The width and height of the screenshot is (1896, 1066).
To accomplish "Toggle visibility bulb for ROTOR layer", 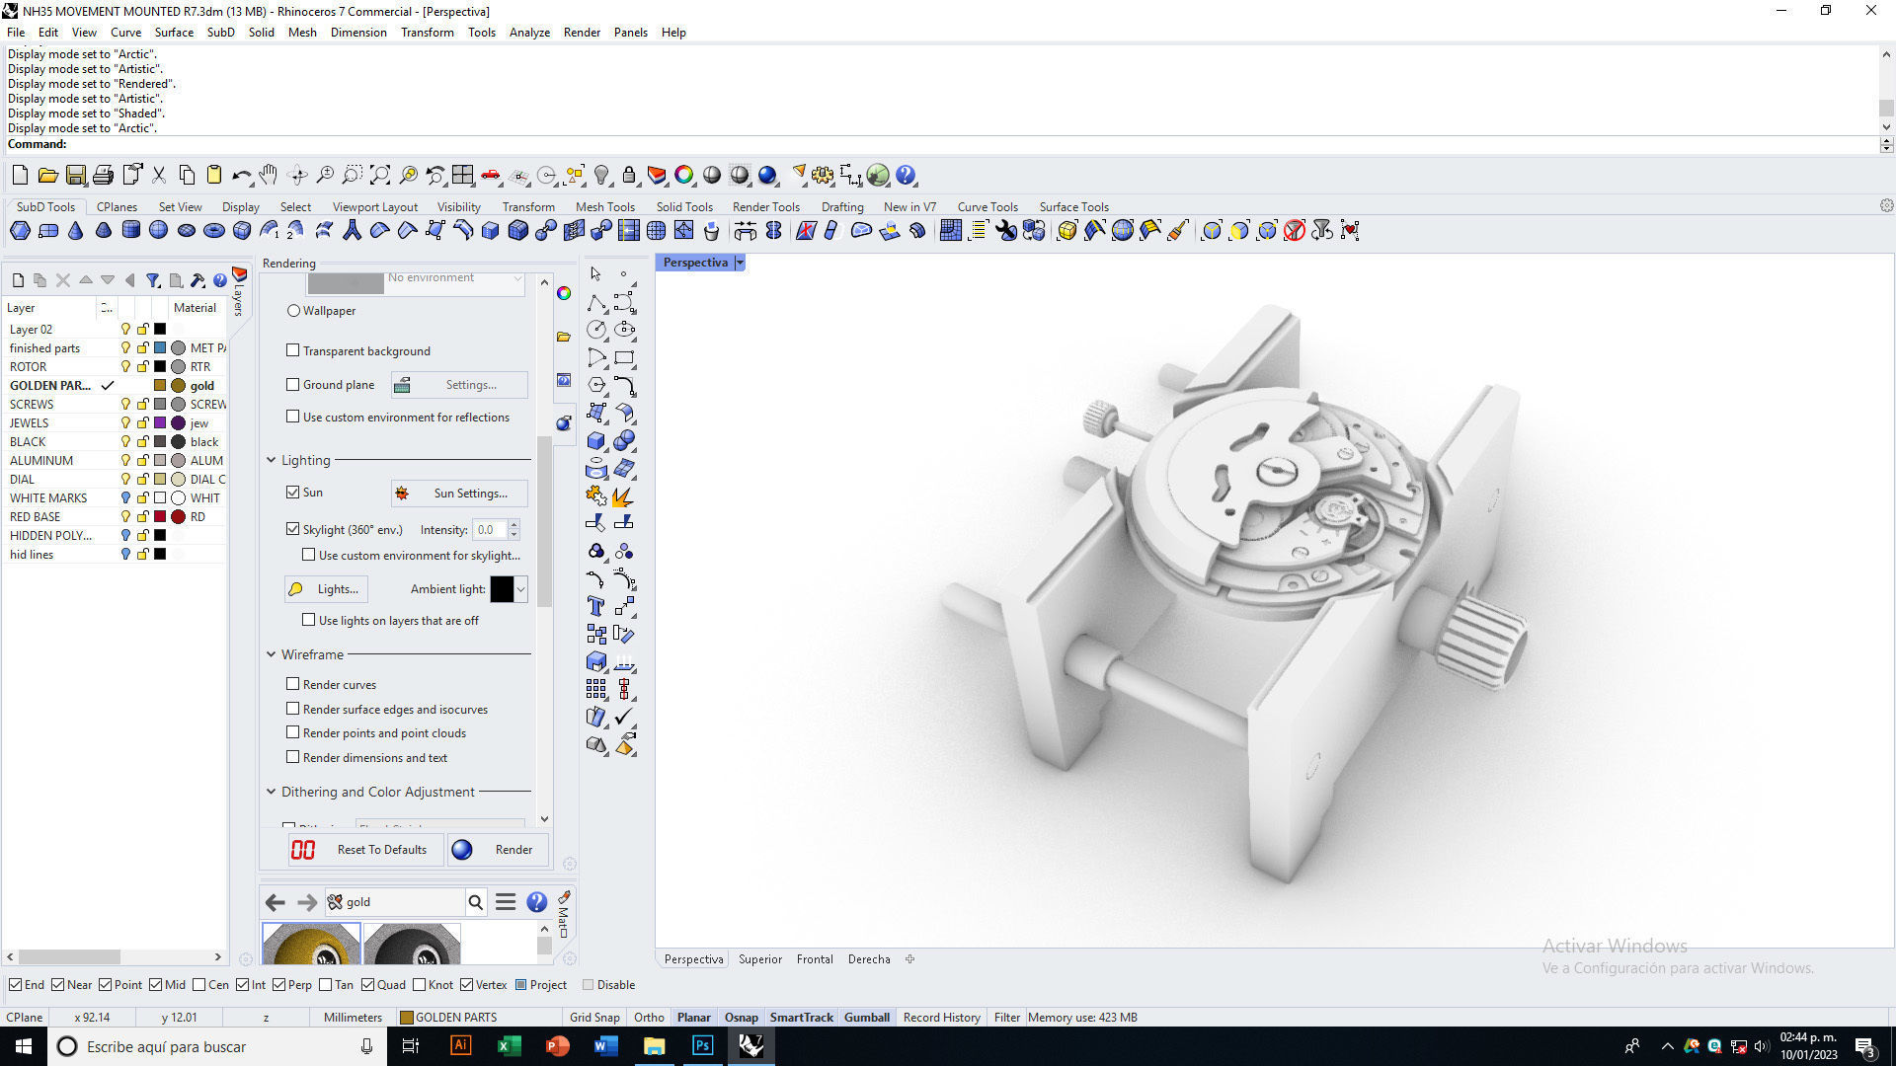I will click(x=125, y=366).
